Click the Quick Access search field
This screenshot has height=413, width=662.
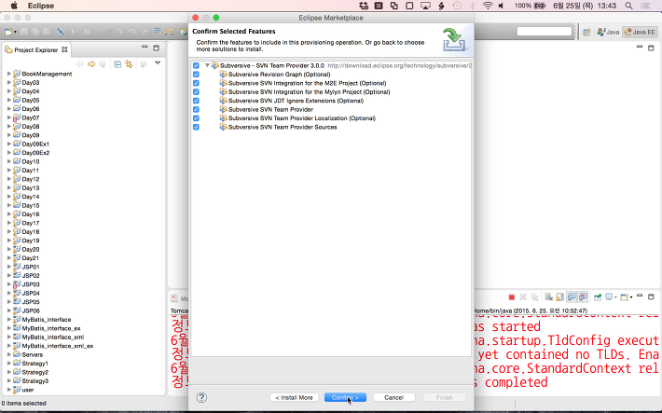coord(544,32)
